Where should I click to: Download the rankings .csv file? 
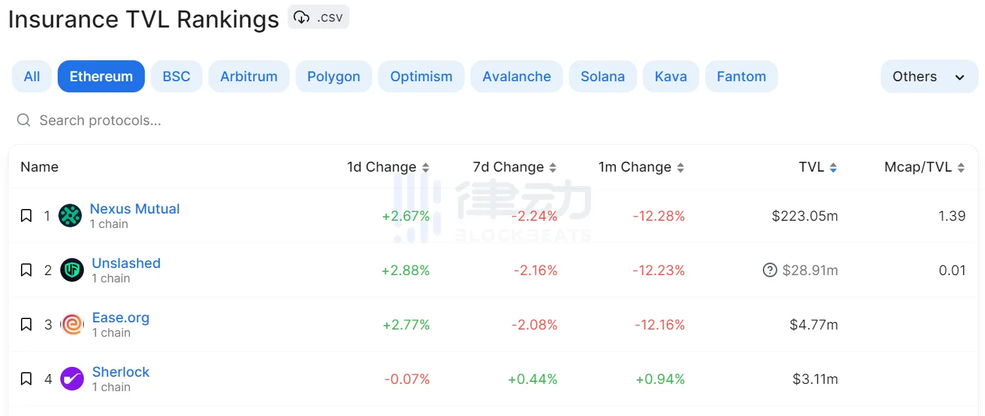(319, 18)
